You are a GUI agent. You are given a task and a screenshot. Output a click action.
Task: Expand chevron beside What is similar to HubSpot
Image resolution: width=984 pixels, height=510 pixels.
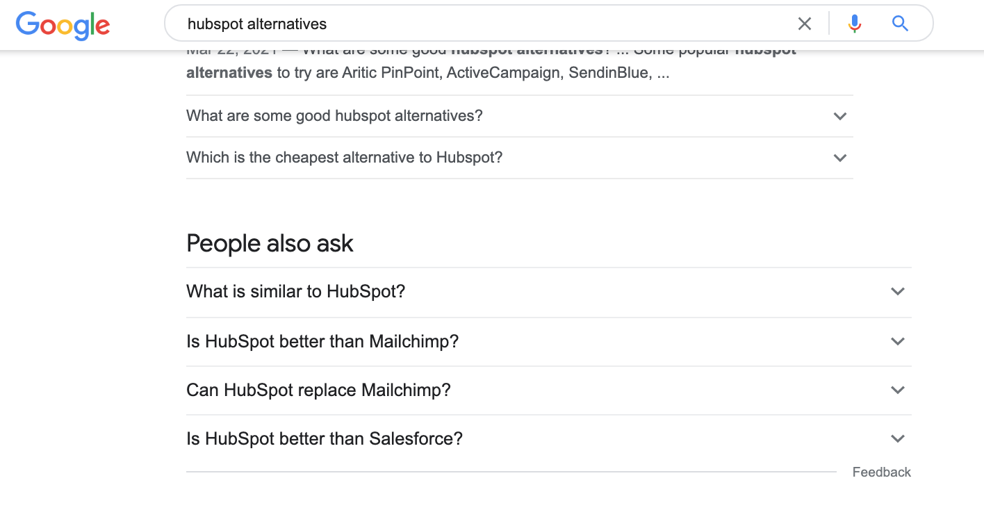[898, 291]
